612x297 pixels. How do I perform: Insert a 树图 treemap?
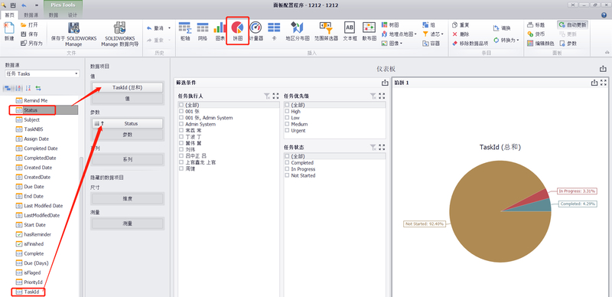[390, 24]
